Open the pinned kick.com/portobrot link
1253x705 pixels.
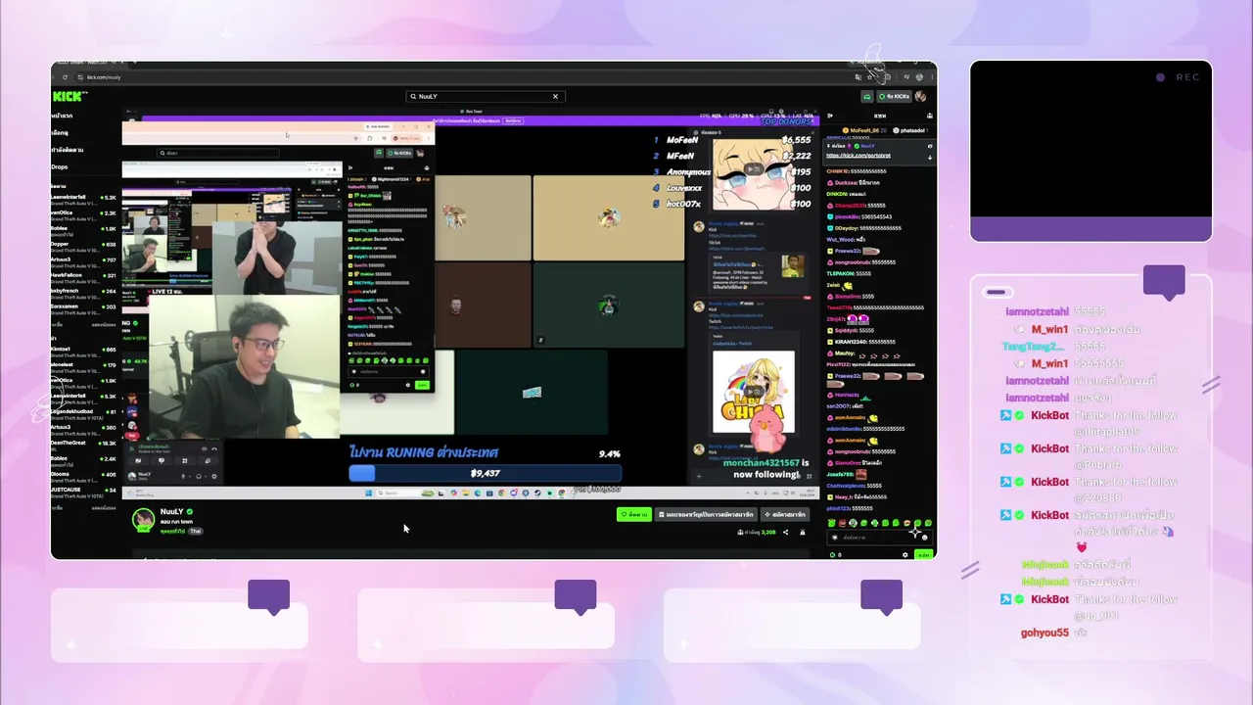pos(859,156)
